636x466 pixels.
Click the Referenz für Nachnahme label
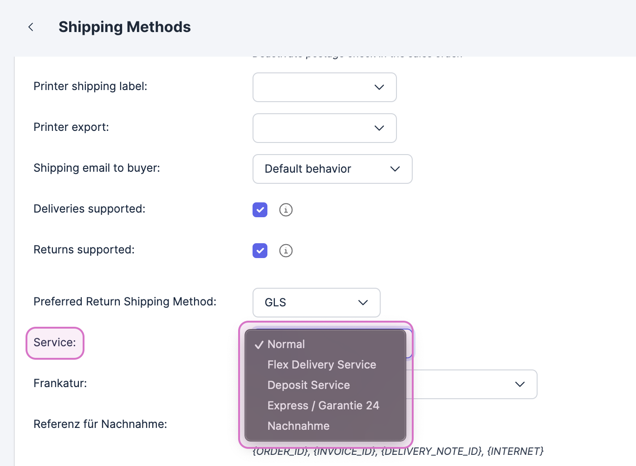click(x=100, y=424)
